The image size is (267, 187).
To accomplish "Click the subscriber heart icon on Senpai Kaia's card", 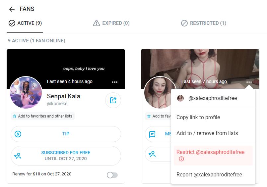I will pyautogui.click(x=18, y=156).
